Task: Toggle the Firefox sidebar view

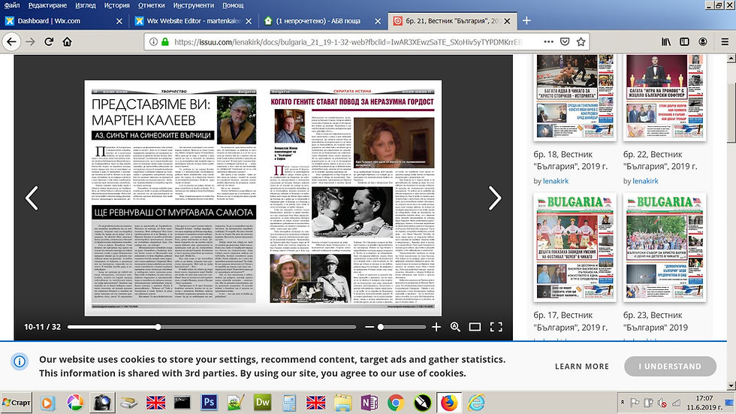Action: click(684, 42)
